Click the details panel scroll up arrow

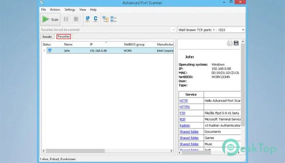(x=243, y=42)
